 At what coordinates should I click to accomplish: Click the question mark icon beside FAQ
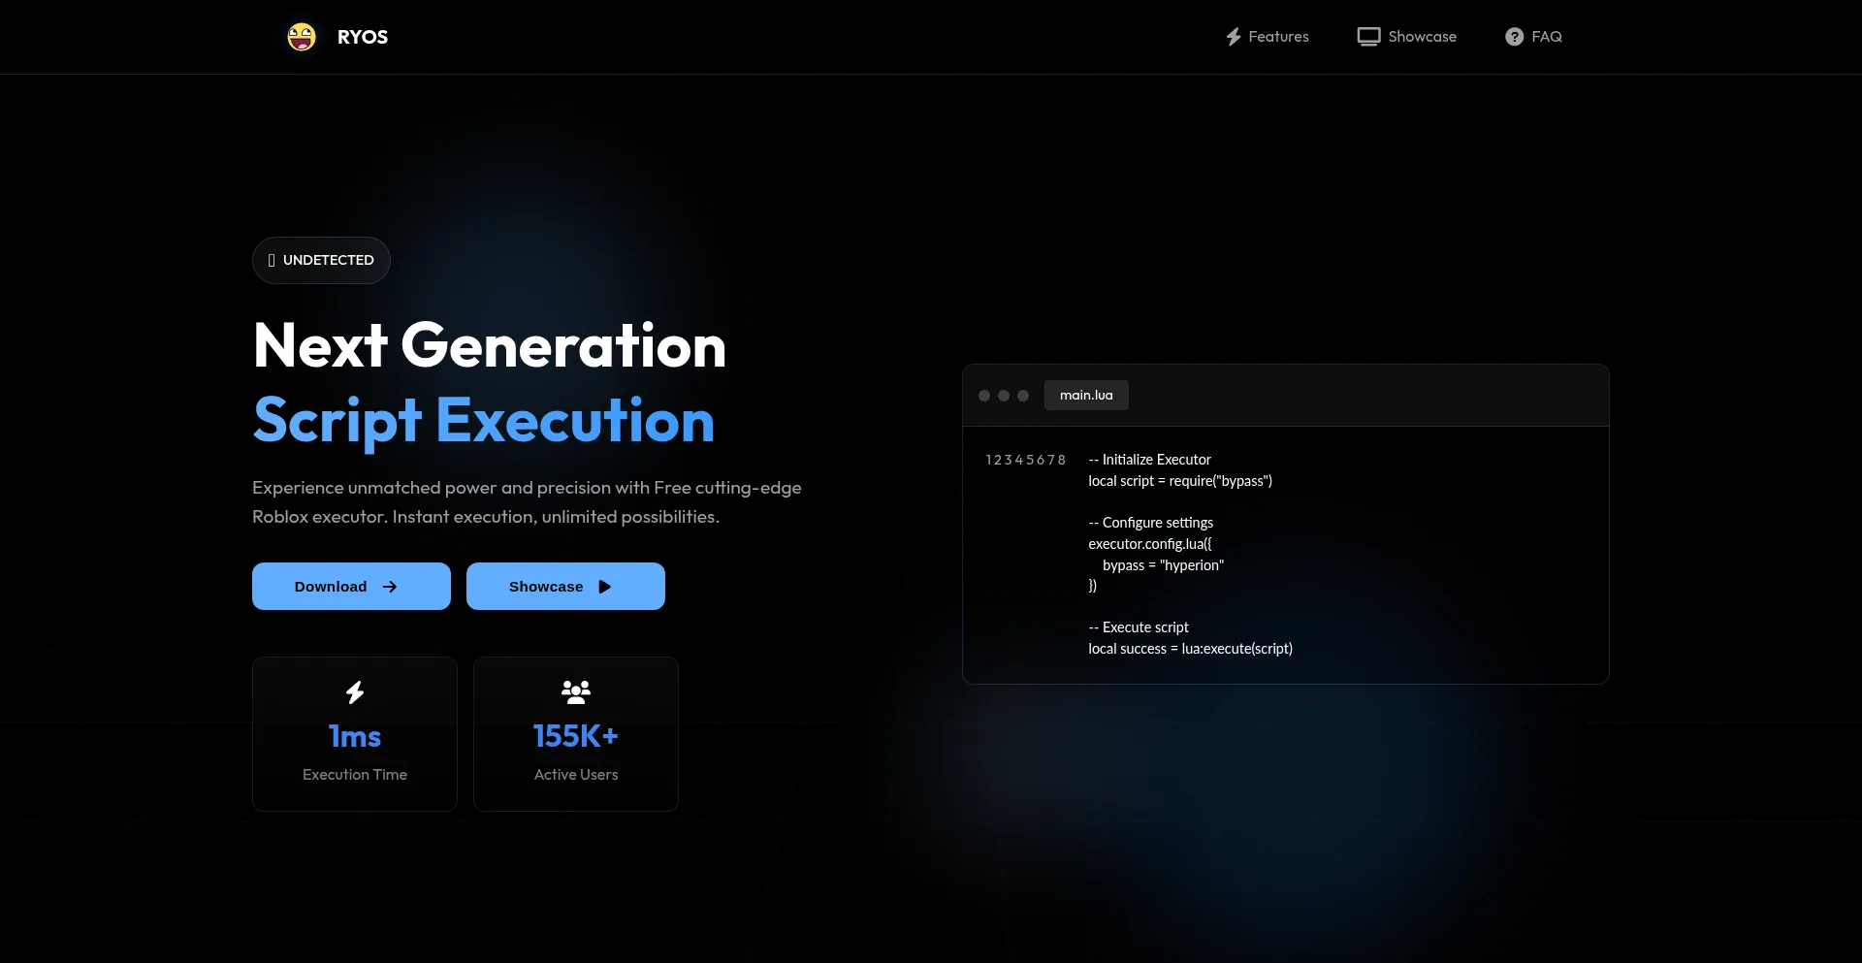1514,37
